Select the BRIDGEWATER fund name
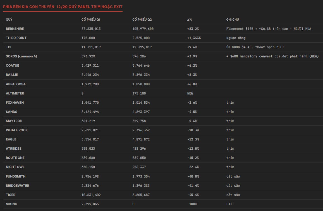 click(x=18, y=186)
